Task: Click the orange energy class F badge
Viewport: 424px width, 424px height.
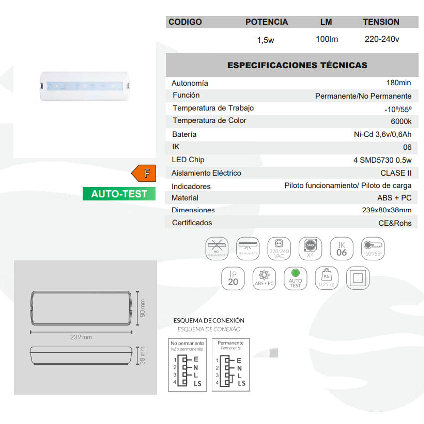Action: (144, 173)
